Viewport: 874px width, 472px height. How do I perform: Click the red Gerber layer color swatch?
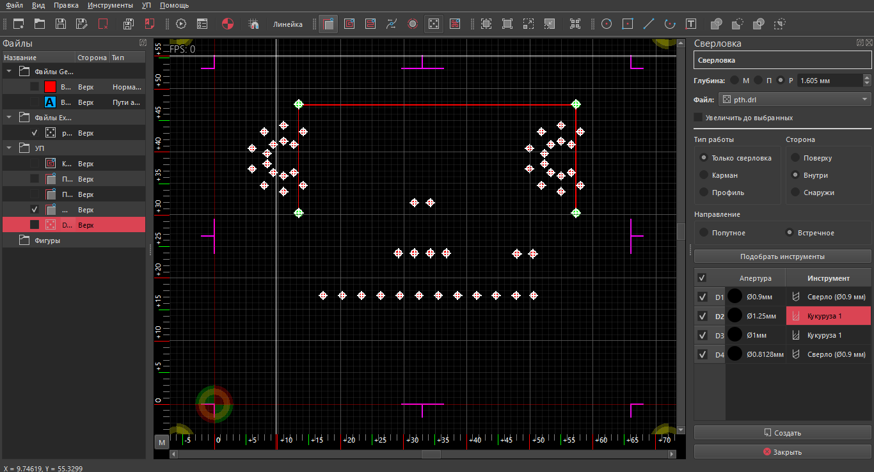pyautogui.click(x=50, y=87)
